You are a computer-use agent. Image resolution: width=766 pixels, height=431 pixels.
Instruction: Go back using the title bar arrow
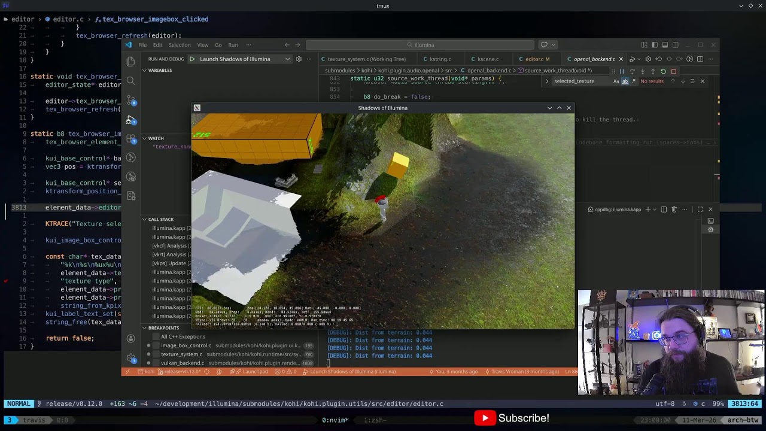coord(287,45)
